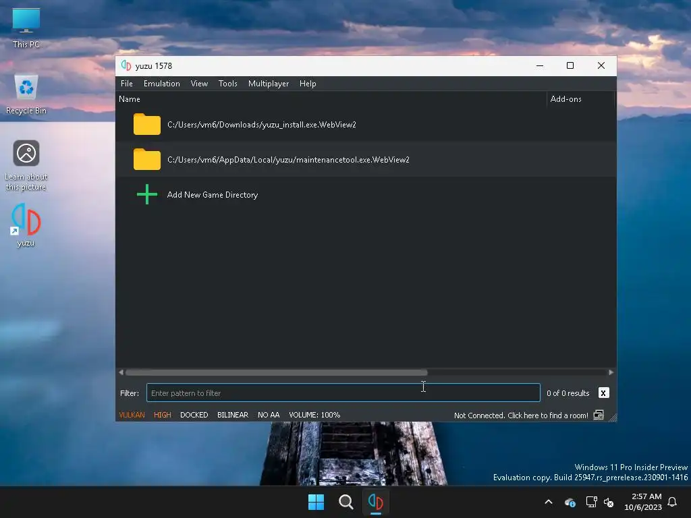Open the Tools menu
Screen dimensions: 691x518
[228, 84]
